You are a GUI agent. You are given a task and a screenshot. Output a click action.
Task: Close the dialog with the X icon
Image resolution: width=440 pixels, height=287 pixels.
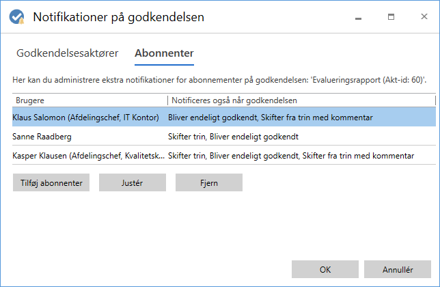pyautogui.click(x=422, y=16)
